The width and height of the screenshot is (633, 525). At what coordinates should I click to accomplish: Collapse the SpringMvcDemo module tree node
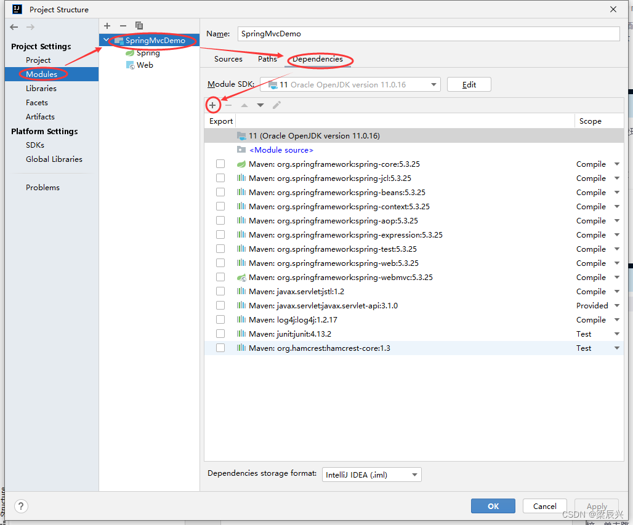[x=106, y=40]
